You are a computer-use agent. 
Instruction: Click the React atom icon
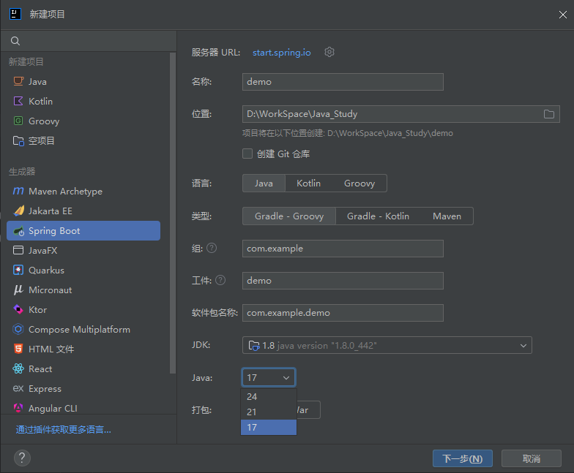[18, 368]
